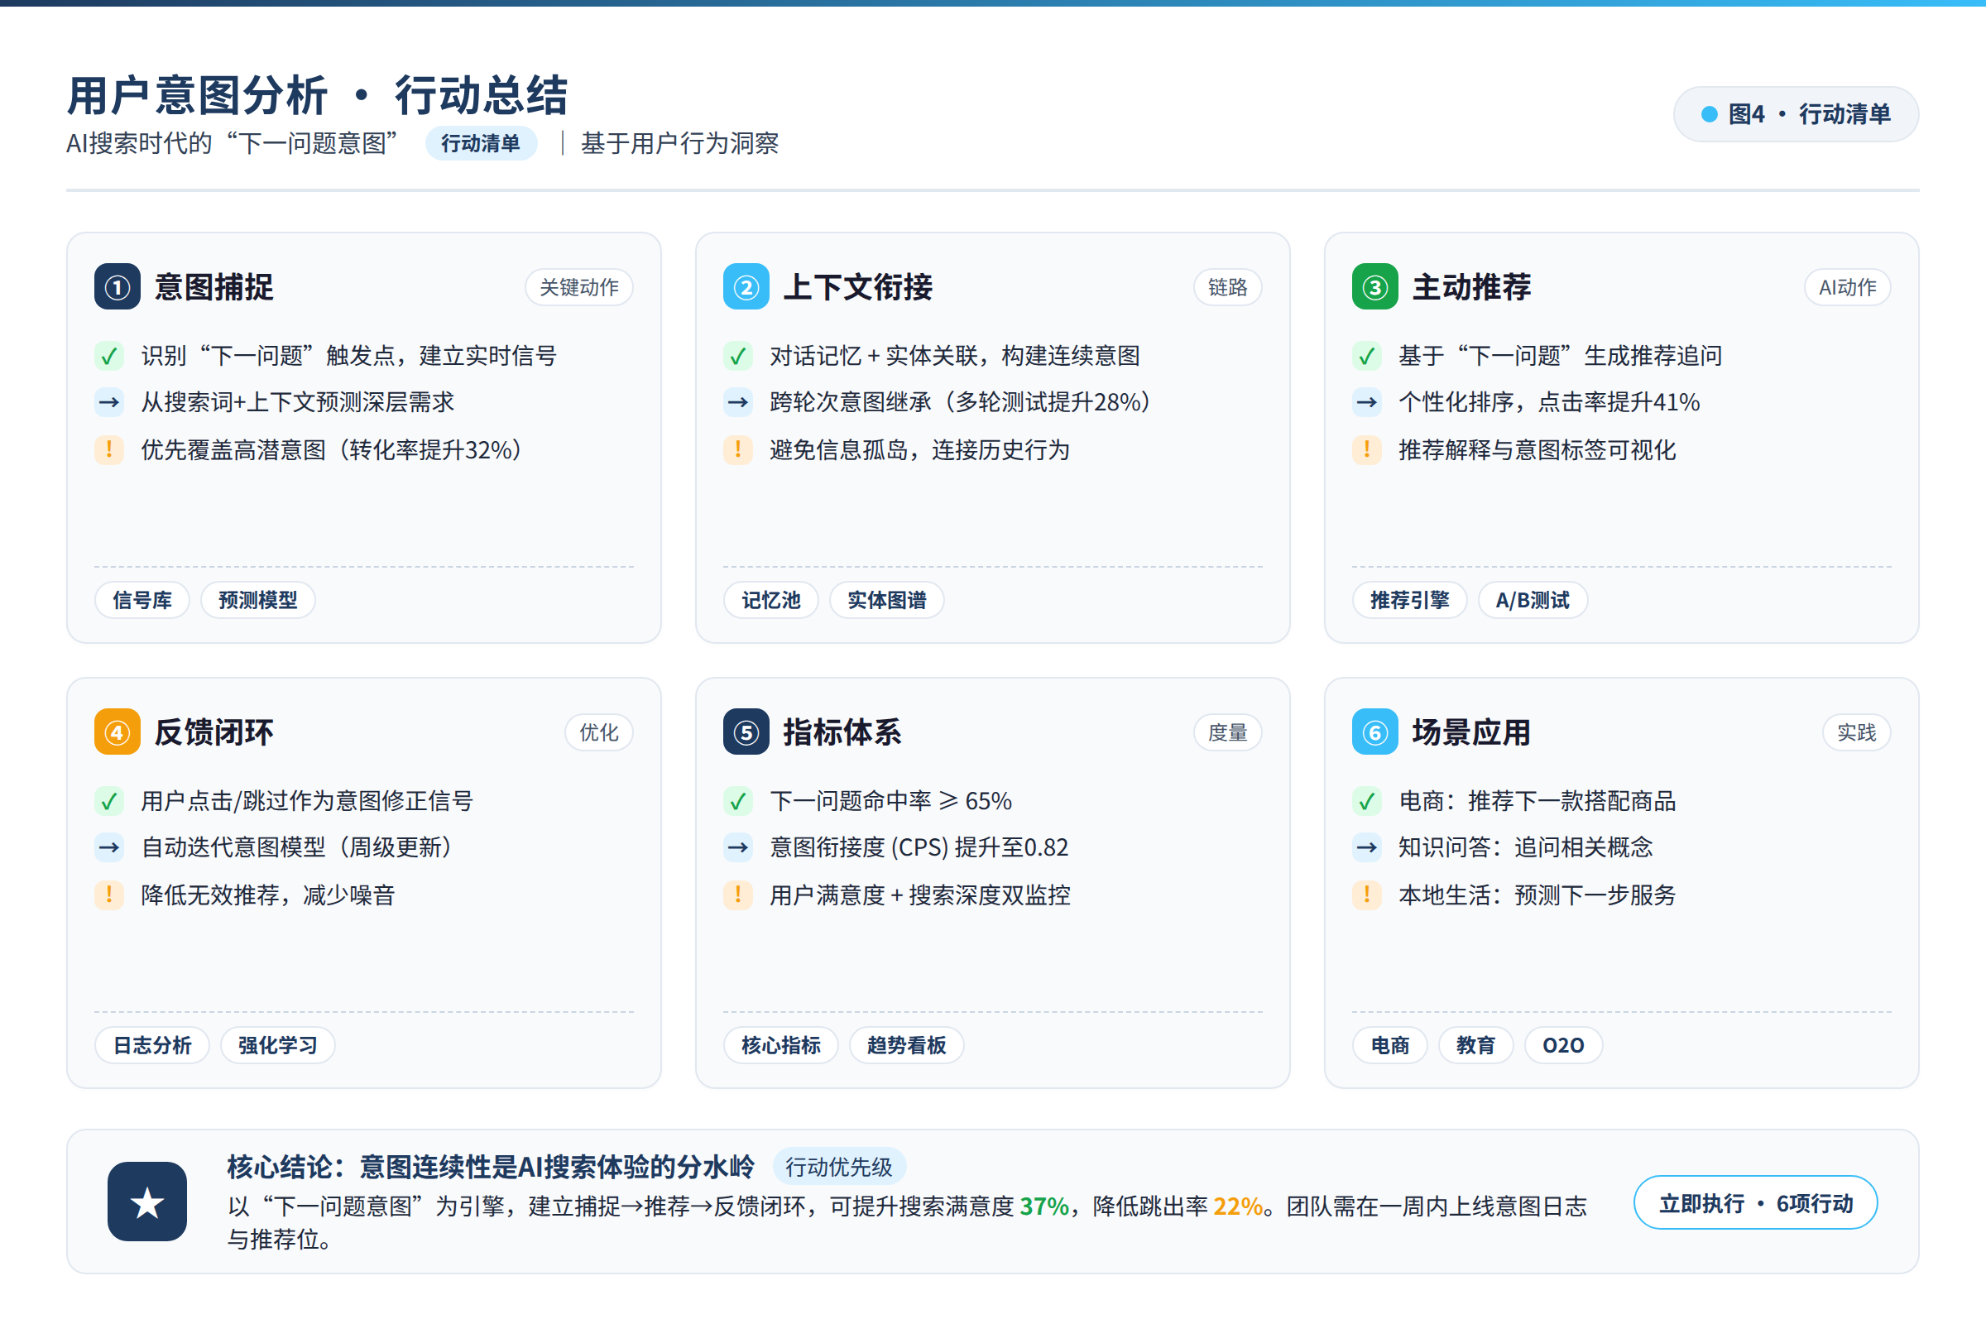Click the 记忆池 tag
The width and height of the screenshot is (1986, 1324).
pos(771,599)
